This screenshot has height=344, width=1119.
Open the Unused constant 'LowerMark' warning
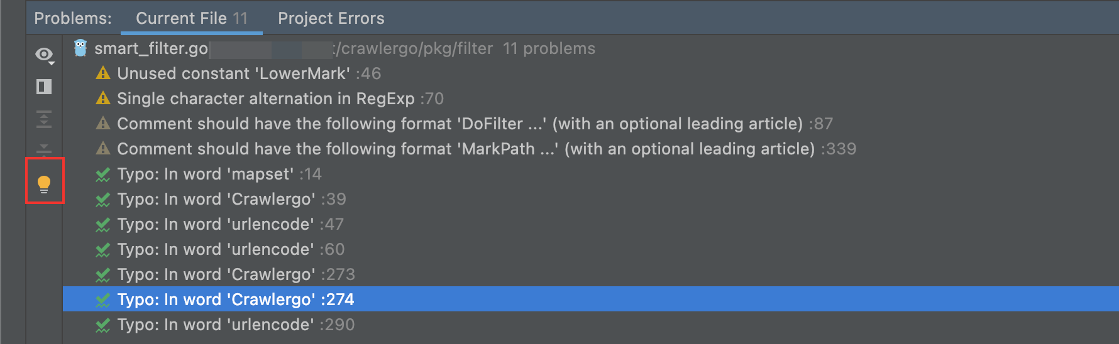(x=249, y=73)
